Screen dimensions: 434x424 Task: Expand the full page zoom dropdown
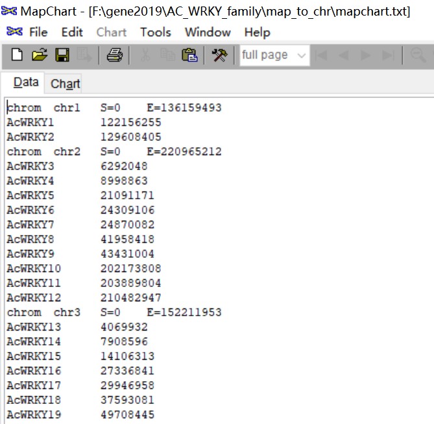[301, 56]
